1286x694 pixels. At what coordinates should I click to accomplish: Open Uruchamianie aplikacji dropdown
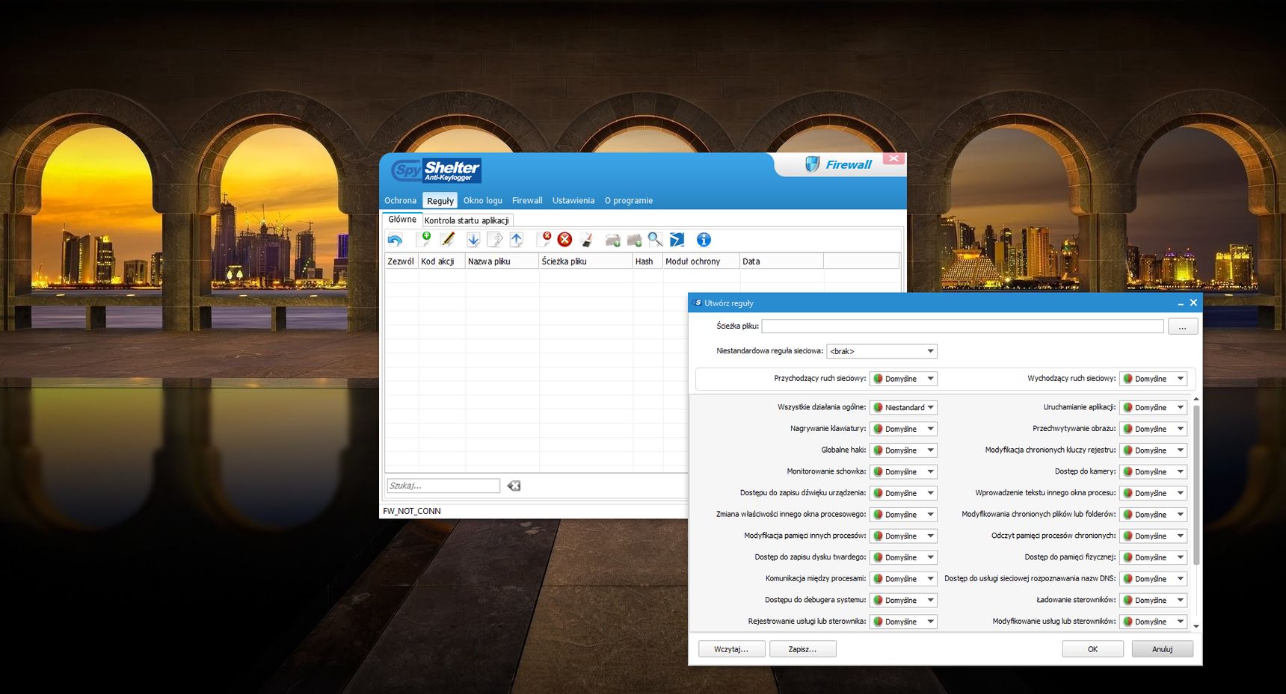coord(1153,408)
